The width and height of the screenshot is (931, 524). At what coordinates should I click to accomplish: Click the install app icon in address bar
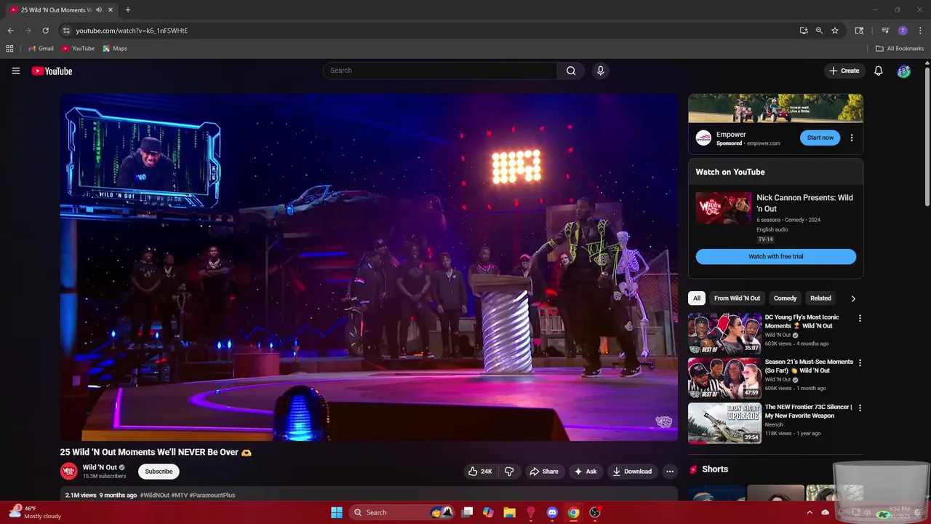(x=804, y=31)
